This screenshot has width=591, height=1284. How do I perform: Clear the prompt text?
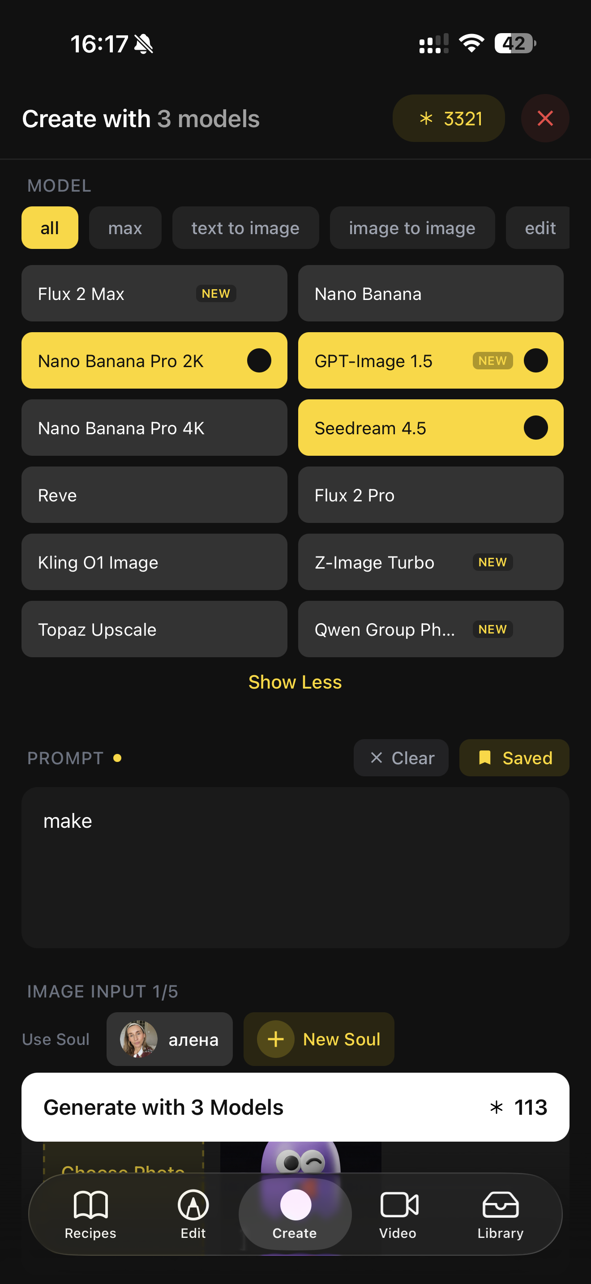(401, 758)
